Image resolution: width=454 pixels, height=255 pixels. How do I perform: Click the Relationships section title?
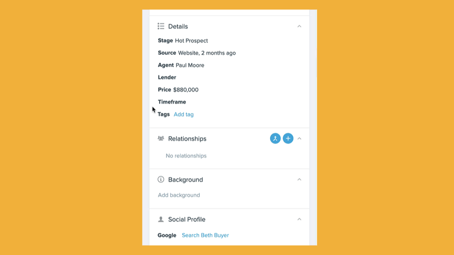[187, 138]
